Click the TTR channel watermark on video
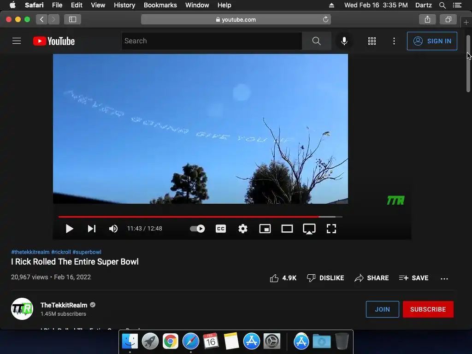The image size is (472, 354). tap(395, 200)
